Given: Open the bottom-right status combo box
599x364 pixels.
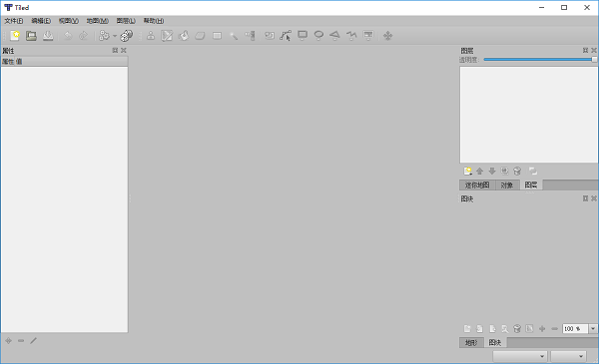Looking at the screenshot, I should [x=568, y=356].
